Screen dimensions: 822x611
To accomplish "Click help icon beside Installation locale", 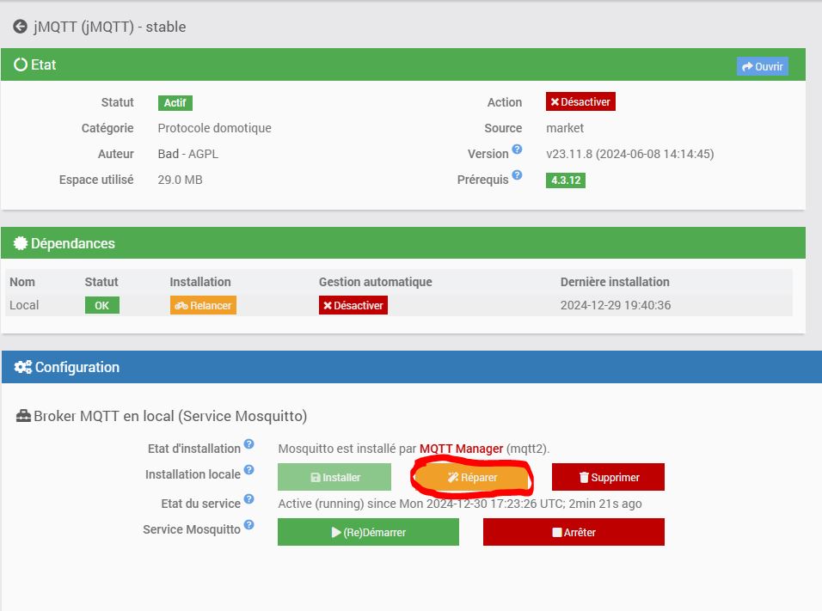I will pyautogui.click(x=249, y=469).
